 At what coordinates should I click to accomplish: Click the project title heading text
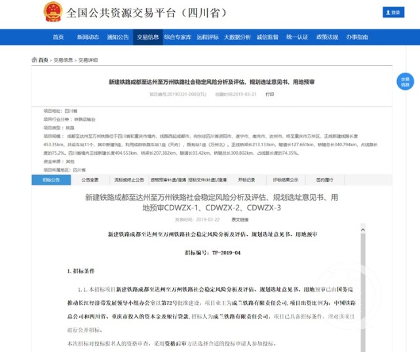tap(212, 82)
